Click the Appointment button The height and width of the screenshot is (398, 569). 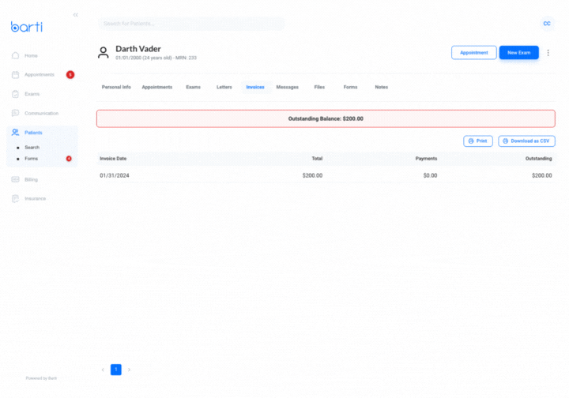click(x=473, y=53)
